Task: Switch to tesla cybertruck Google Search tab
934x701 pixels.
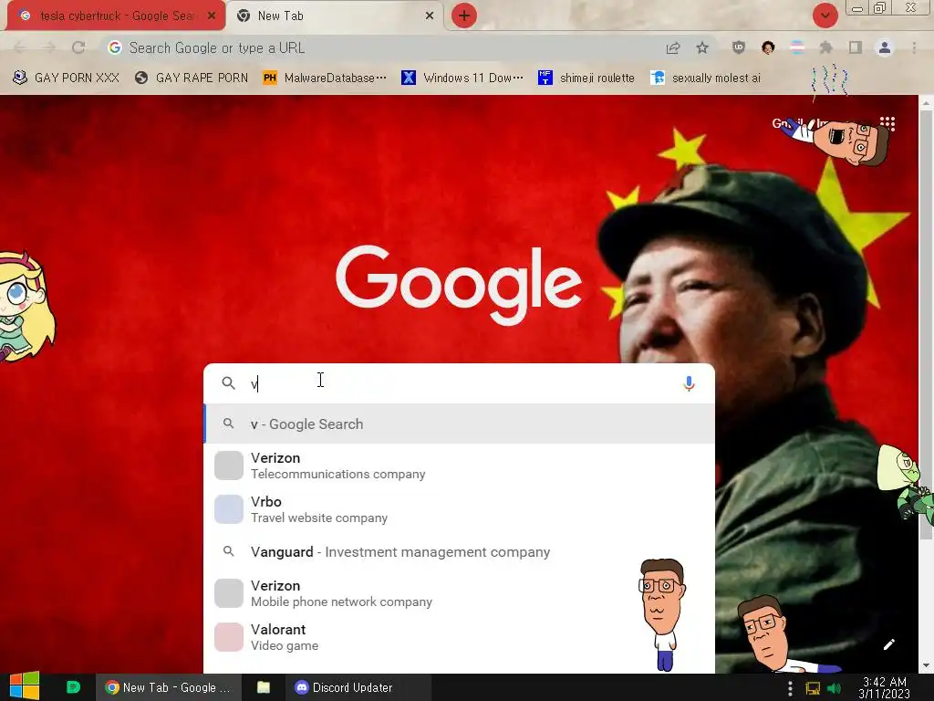Action: pos(116,16)
